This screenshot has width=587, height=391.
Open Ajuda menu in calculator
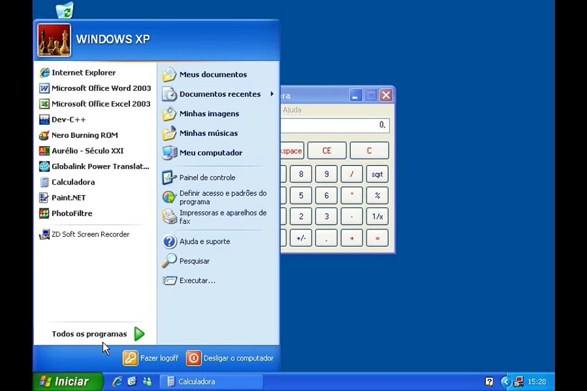click(x=292, y=110)
